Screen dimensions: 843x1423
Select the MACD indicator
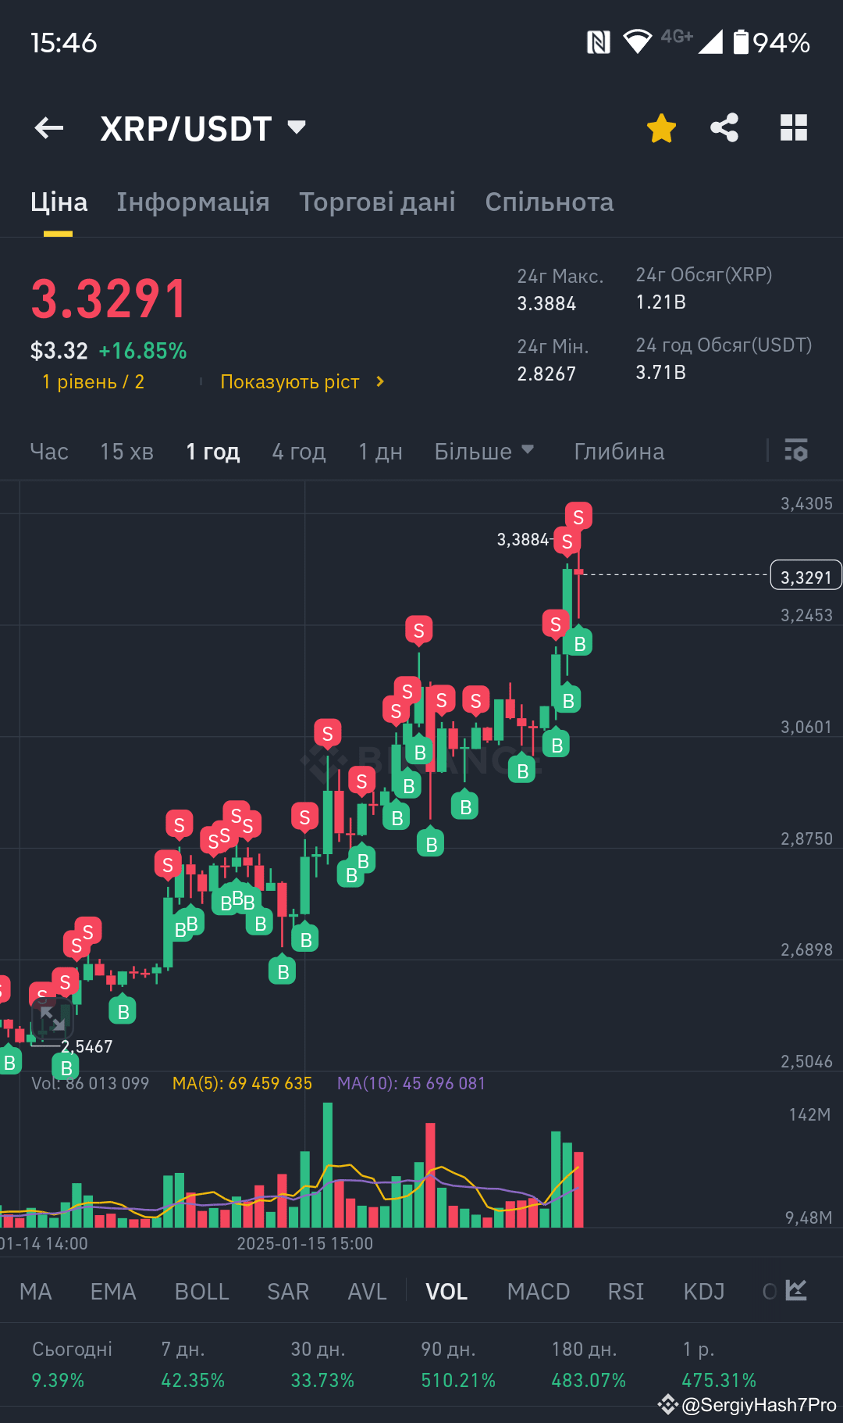tap(539, 1292)
